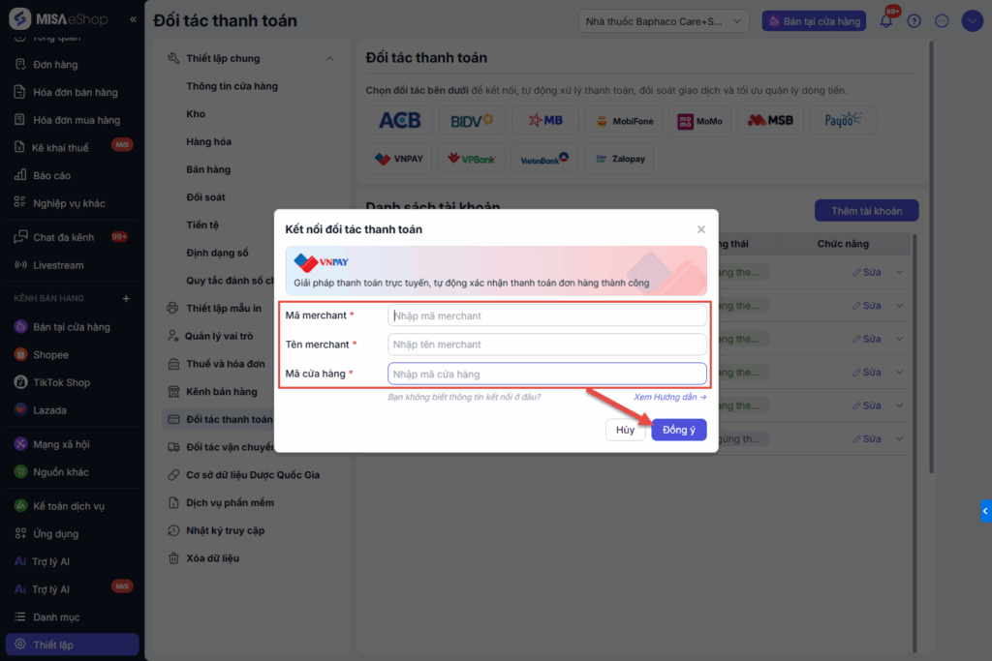Open Thông tin cửa hàng settings

pyautogui.click(x=232, y=86)
